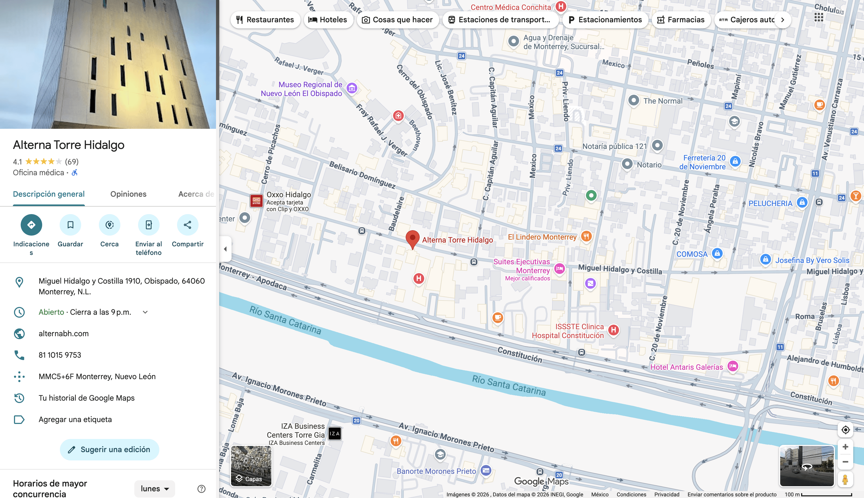
Task: Zoom in with the plus button
Action: tap(845, 447)
